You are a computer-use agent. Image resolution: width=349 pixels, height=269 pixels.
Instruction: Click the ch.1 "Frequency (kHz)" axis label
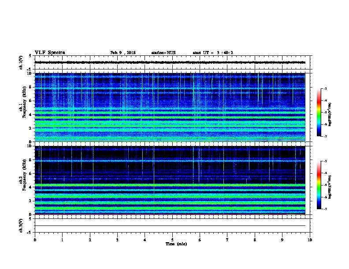coord(24,102)
